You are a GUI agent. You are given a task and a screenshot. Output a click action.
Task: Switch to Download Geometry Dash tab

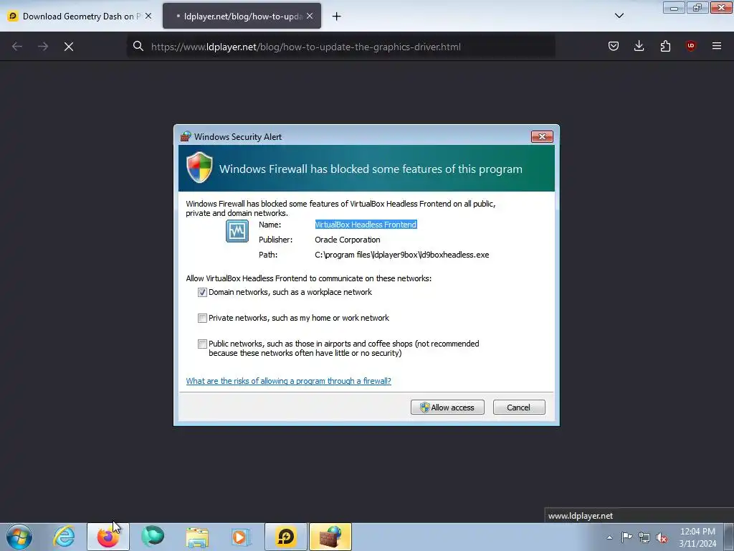pos(81,17)
